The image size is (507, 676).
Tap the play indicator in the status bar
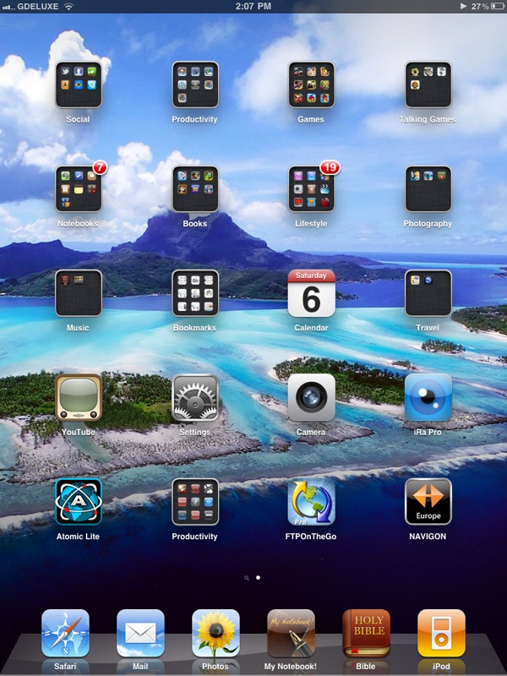coord(463,6)
